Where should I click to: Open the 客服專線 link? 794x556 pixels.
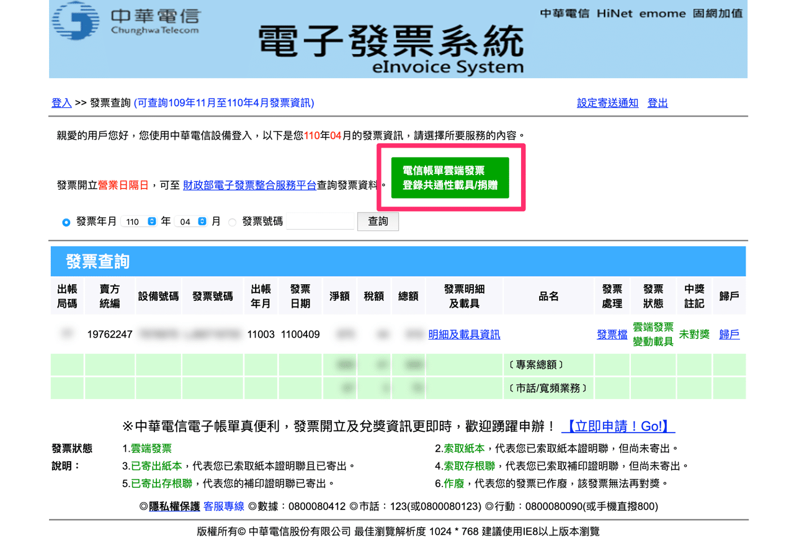(x=224, y=506)
